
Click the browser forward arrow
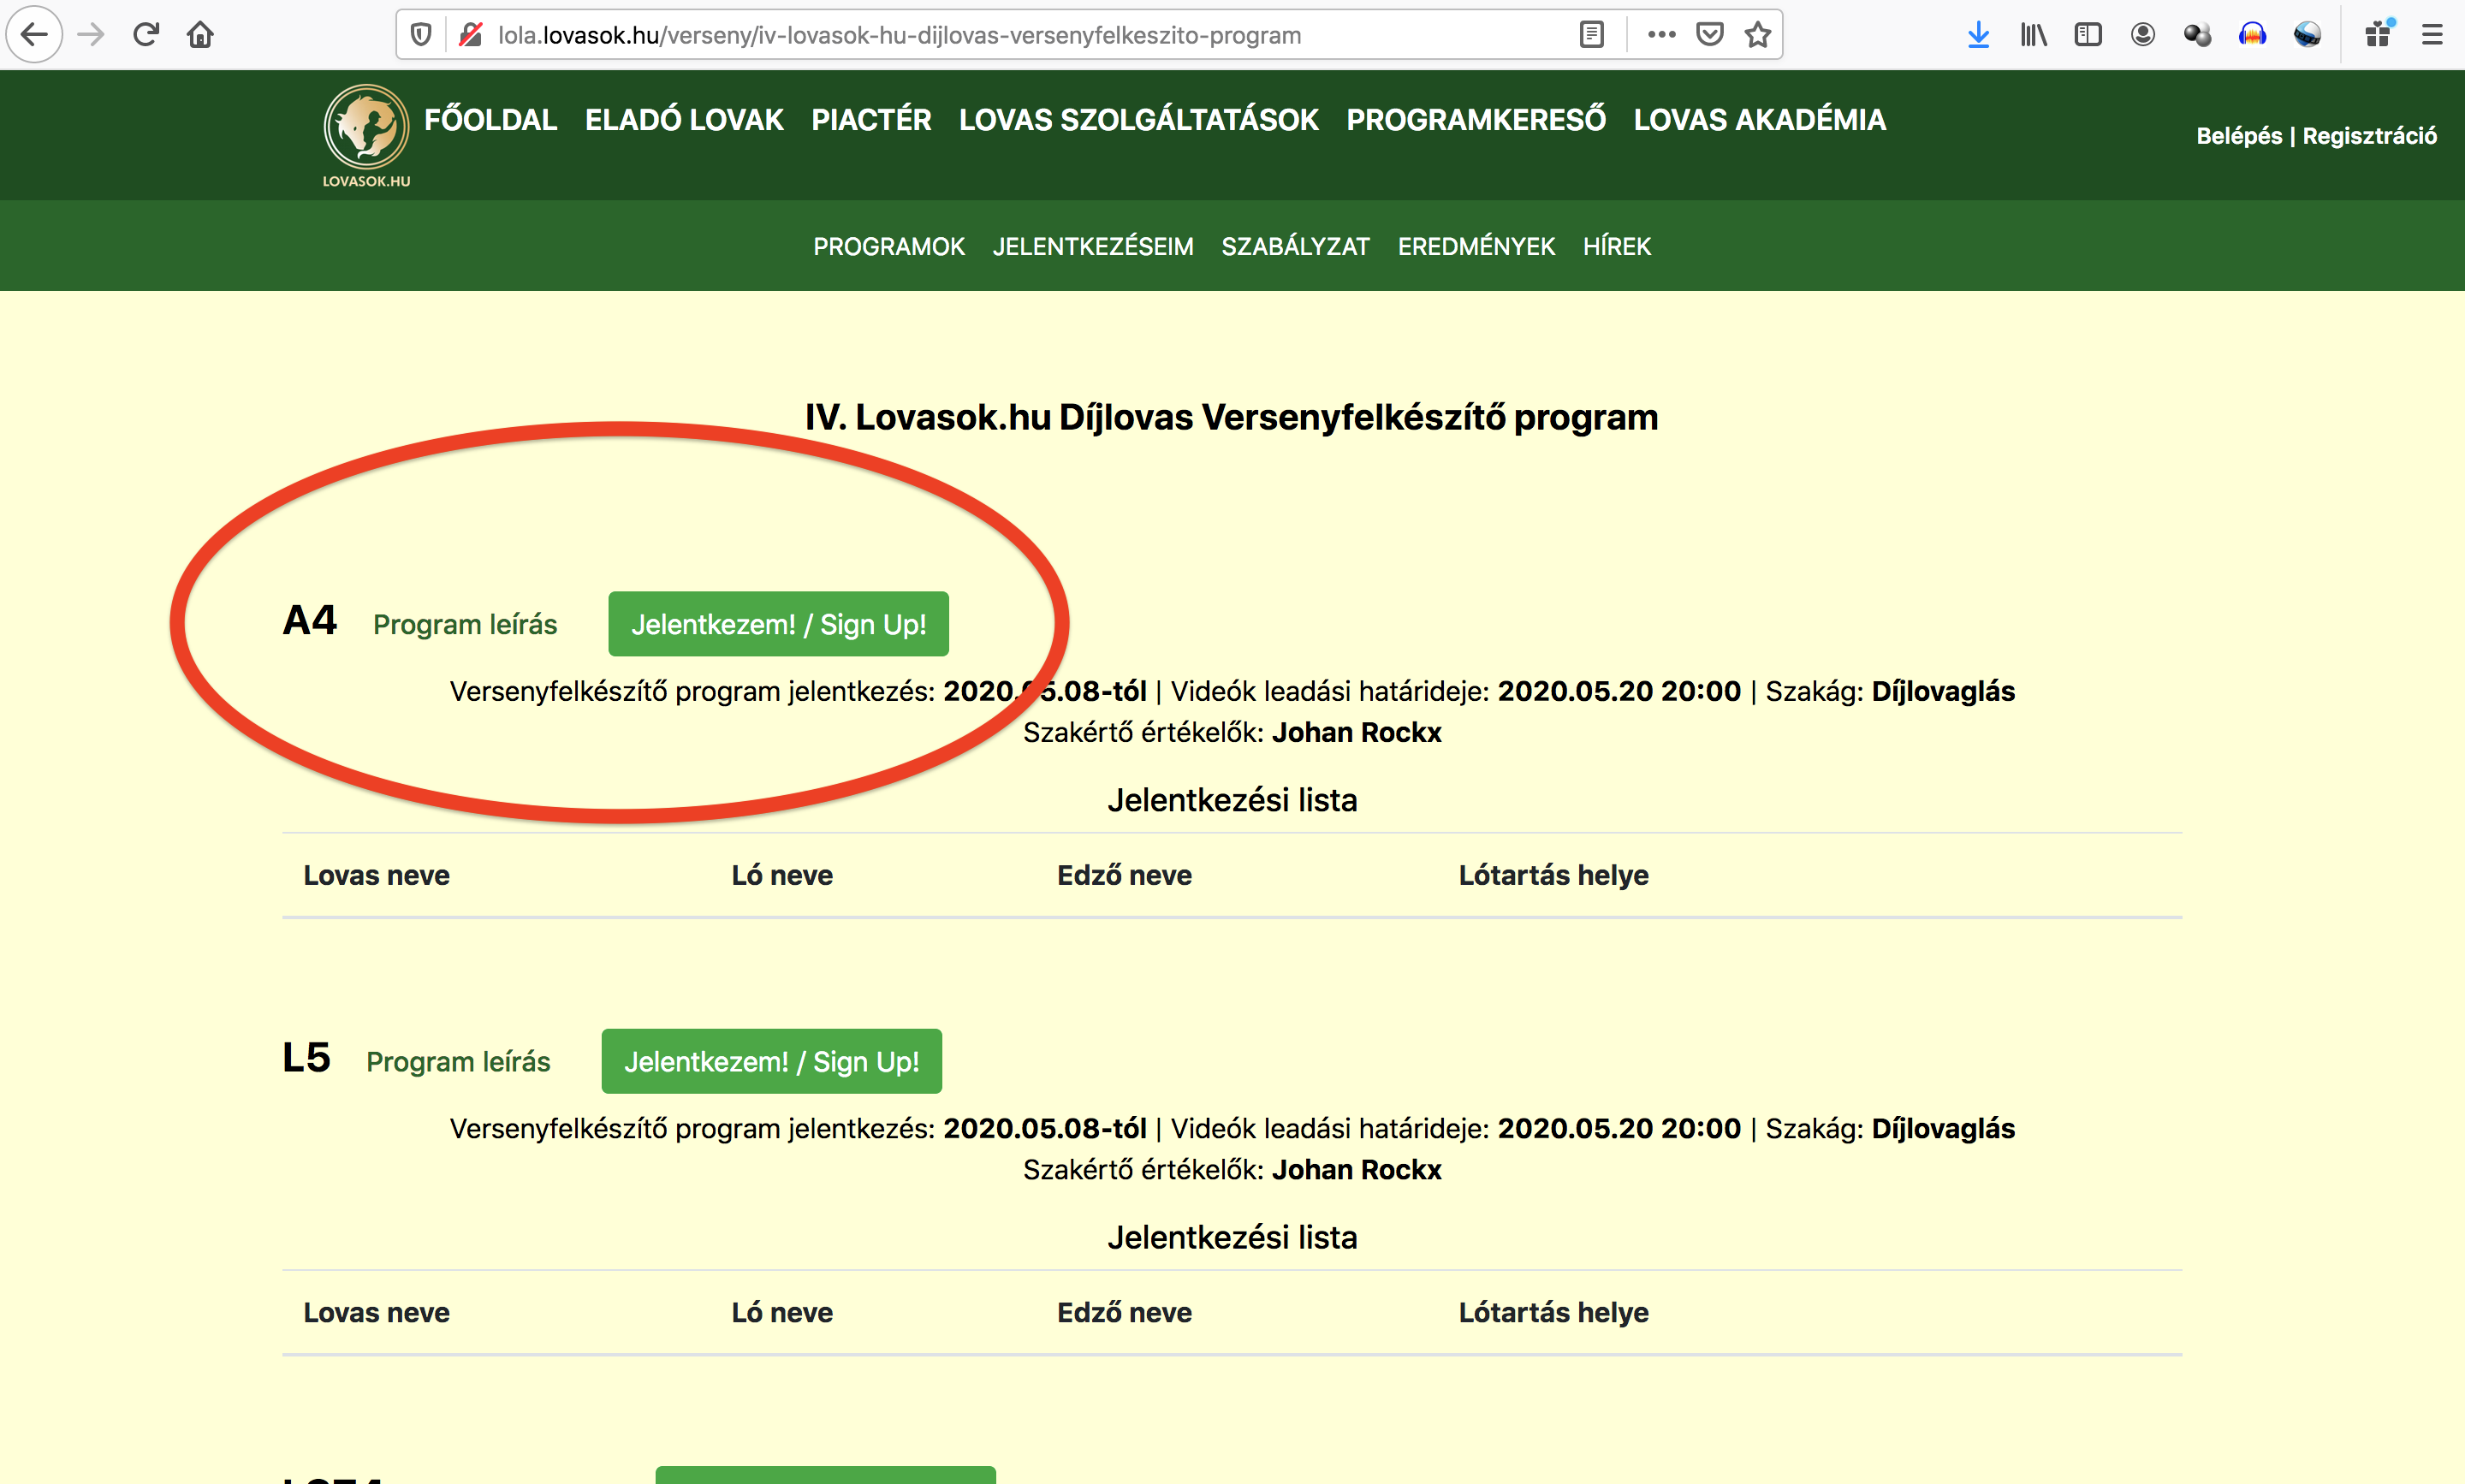tap(91, 35)
